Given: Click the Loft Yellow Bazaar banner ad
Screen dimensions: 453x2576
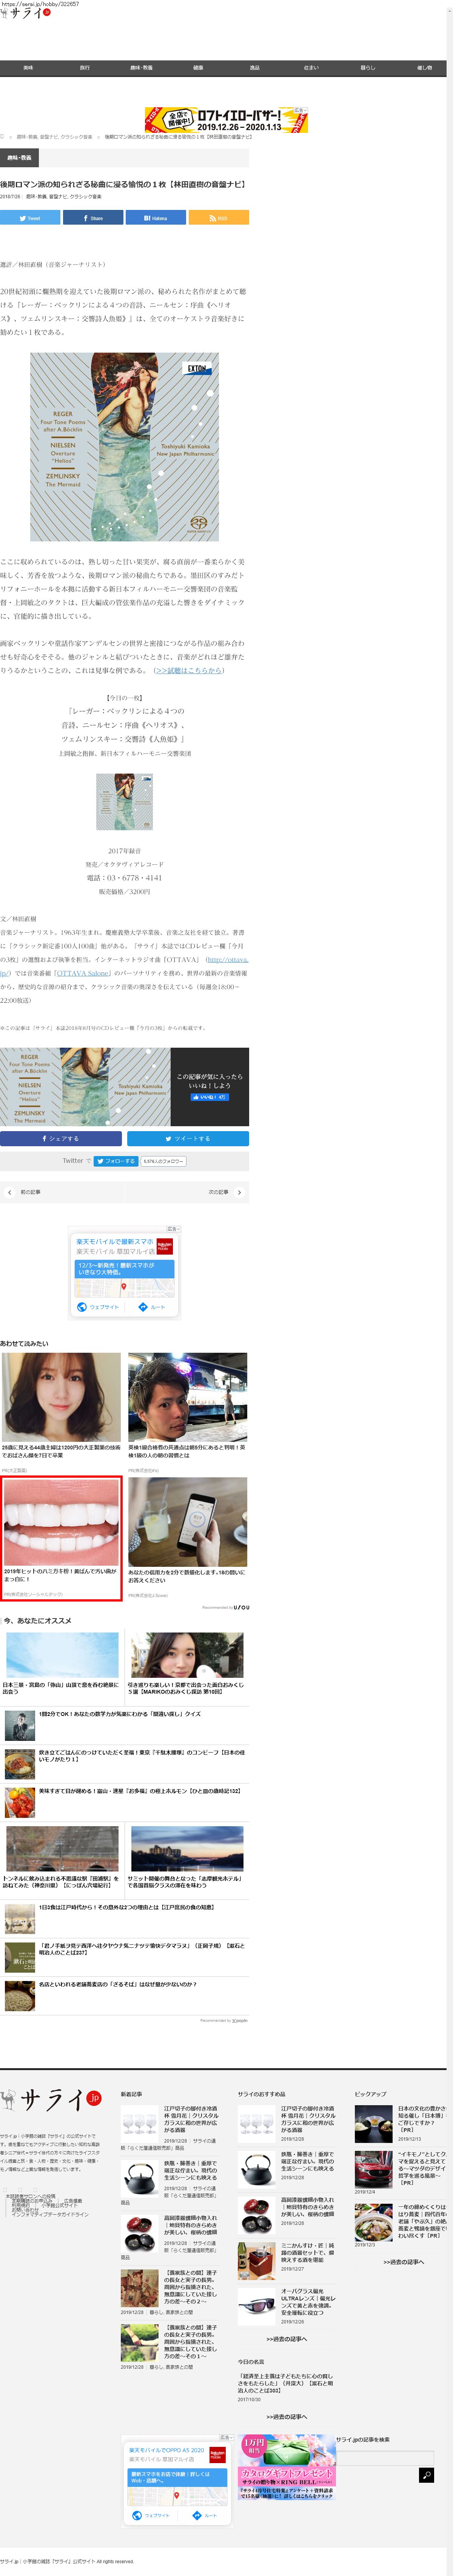Looking at the screenshot, I should pos(226,120).
